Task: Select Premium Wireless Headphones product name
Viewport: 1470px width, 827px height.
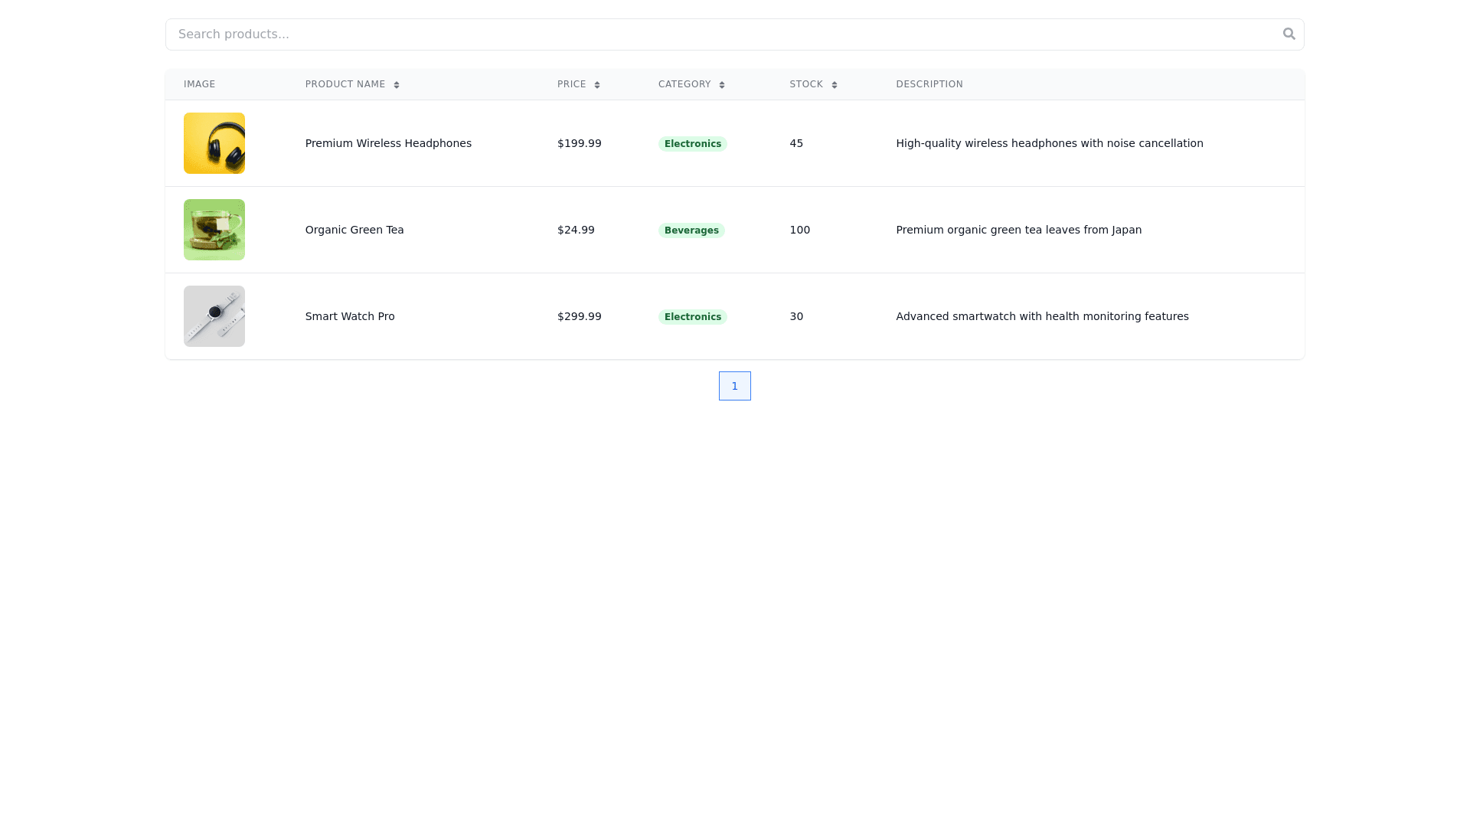Action: pos(388,143)
